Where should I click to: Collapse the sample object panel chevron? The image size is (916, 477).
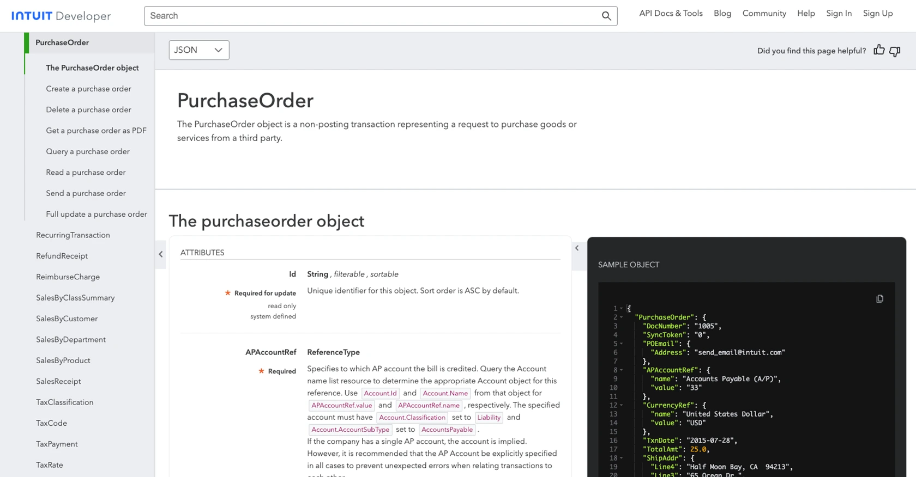(x=577, y=248)
